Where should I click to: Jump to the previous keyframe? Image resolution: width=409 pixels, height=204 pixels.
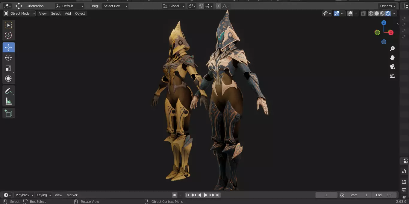point(194,195)
